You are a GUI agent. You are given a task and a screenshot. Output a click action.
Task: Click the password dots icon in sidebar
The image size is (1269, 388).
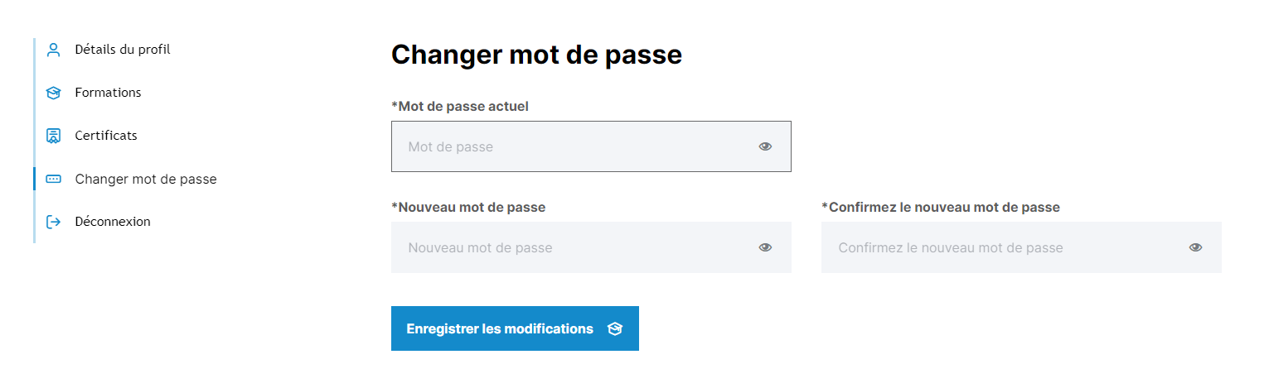(x=54, y=179)
